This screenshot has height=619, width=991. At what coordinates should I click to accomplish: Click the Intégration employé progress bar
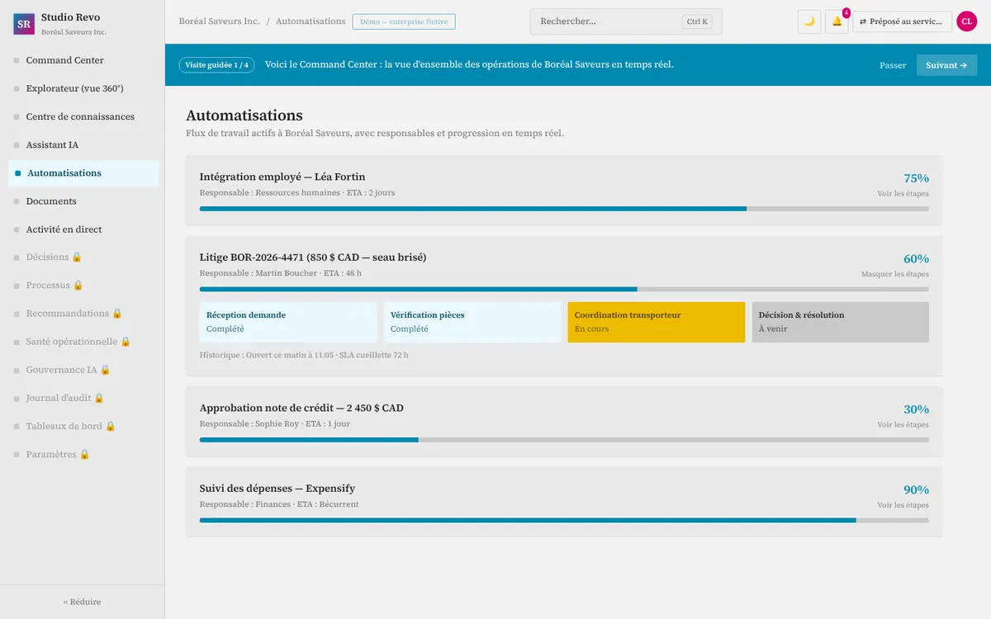564,209
